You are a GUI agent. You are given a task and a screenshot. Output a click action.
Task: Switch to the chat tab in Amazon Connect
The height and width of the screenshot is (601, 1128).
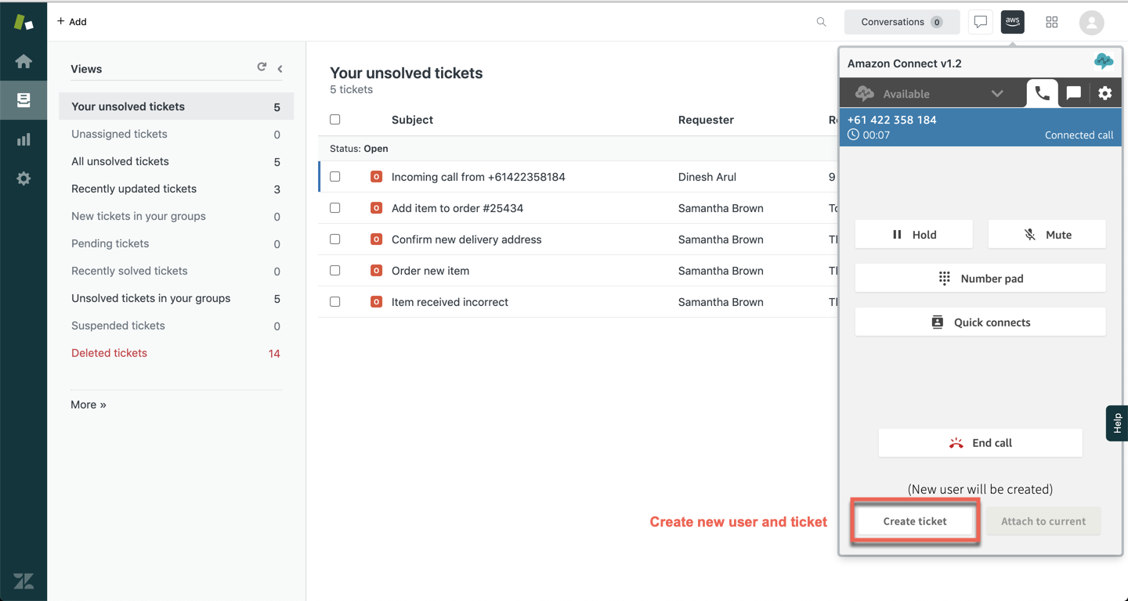click(1073, 93)
